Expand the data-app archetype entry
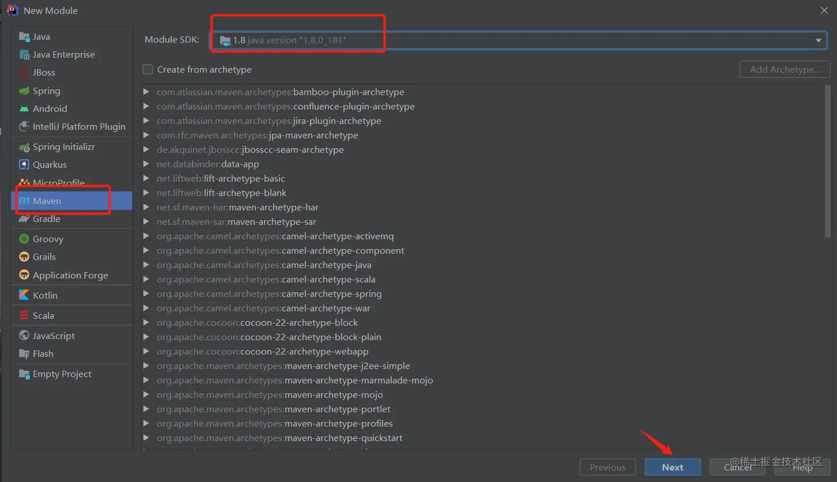Screen dimensions: 837x482 (x=146, y=164)
